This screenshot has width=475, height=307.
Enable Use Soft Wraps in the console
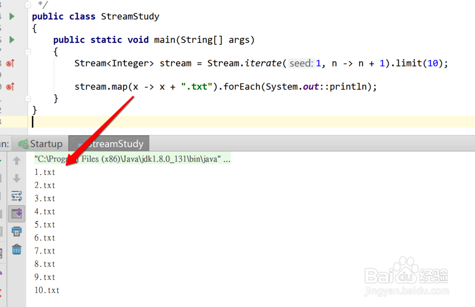coord(17,195)
